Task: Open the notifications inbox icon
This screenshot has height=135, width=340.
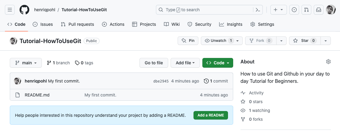Action: coord(319,10)
